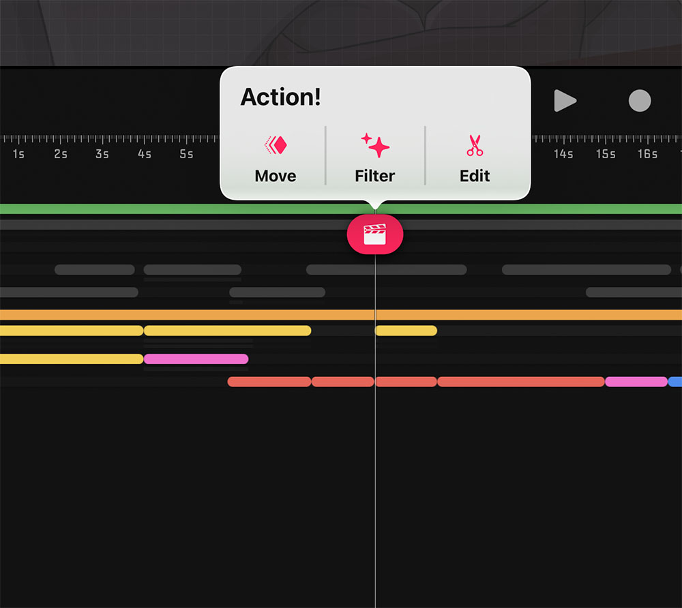This screenshot has width=682, height=608.
Task: Select the Filter label in popup
Action: tap(375, 176)
